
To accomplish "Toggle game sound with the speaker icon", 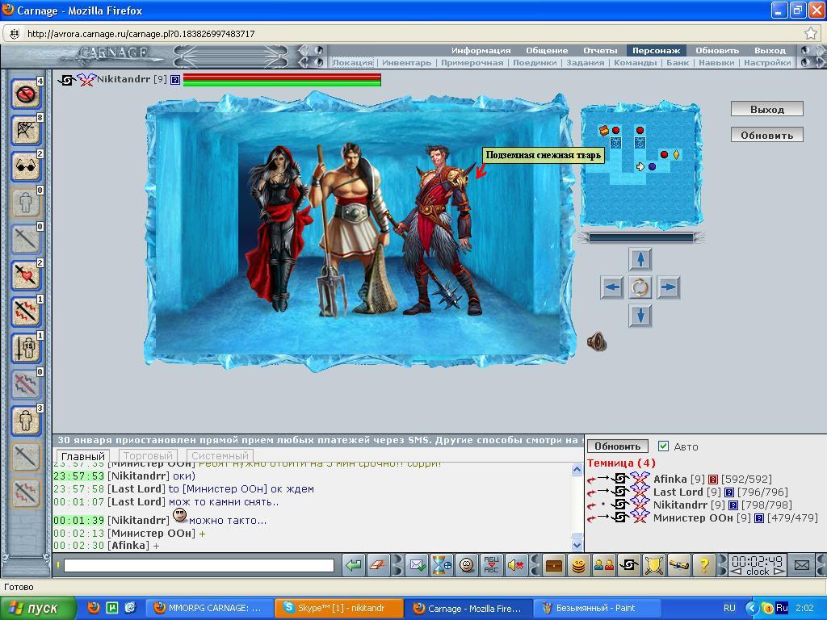I will click(x=597, y=342).
